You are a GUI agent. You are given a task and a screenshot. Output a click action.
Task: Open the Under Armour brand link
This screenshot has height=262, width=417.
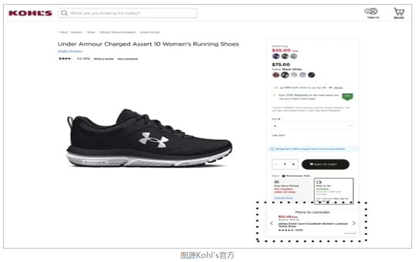pos(70,51)
